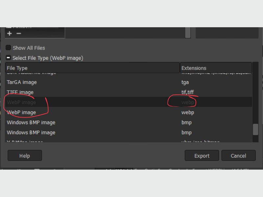Choose the second Windows BMP image entry

click(31, 133)
